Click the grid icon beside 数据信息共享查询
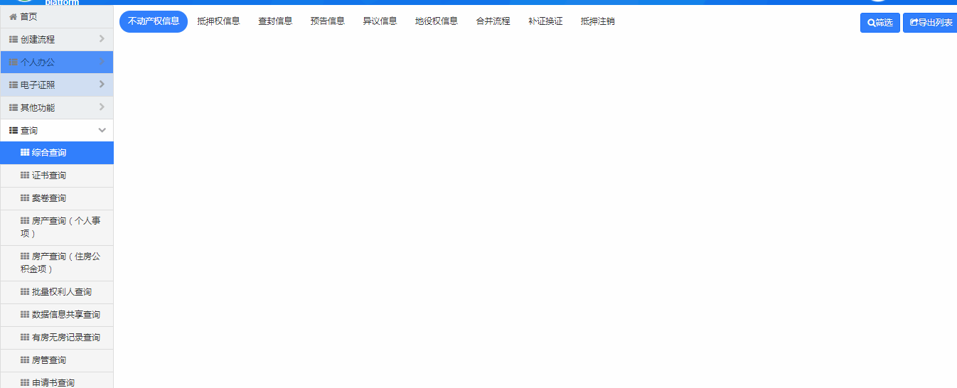This screenshot has height=388, width=957. (25, 315)
